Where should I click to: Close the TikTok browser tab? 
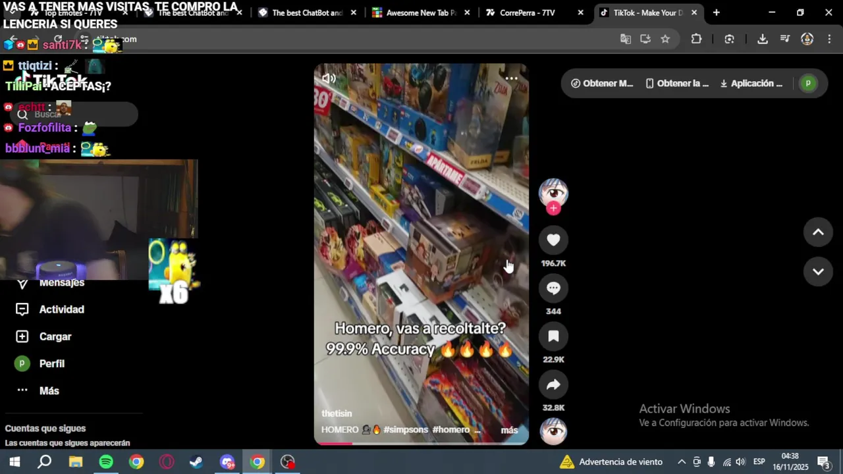693,13
